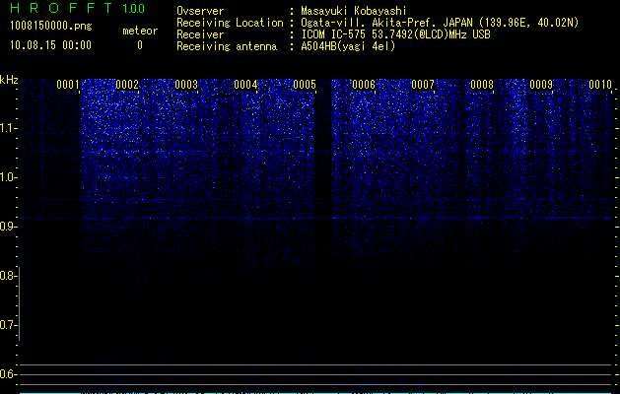Click location text Ogata-vill. Akita-Pref. JAPAN

(386, 23)
